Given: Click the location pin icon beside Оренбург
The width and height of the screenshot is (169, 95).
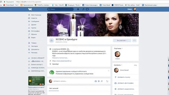Looking at the screenshot, I should [50, 64].
